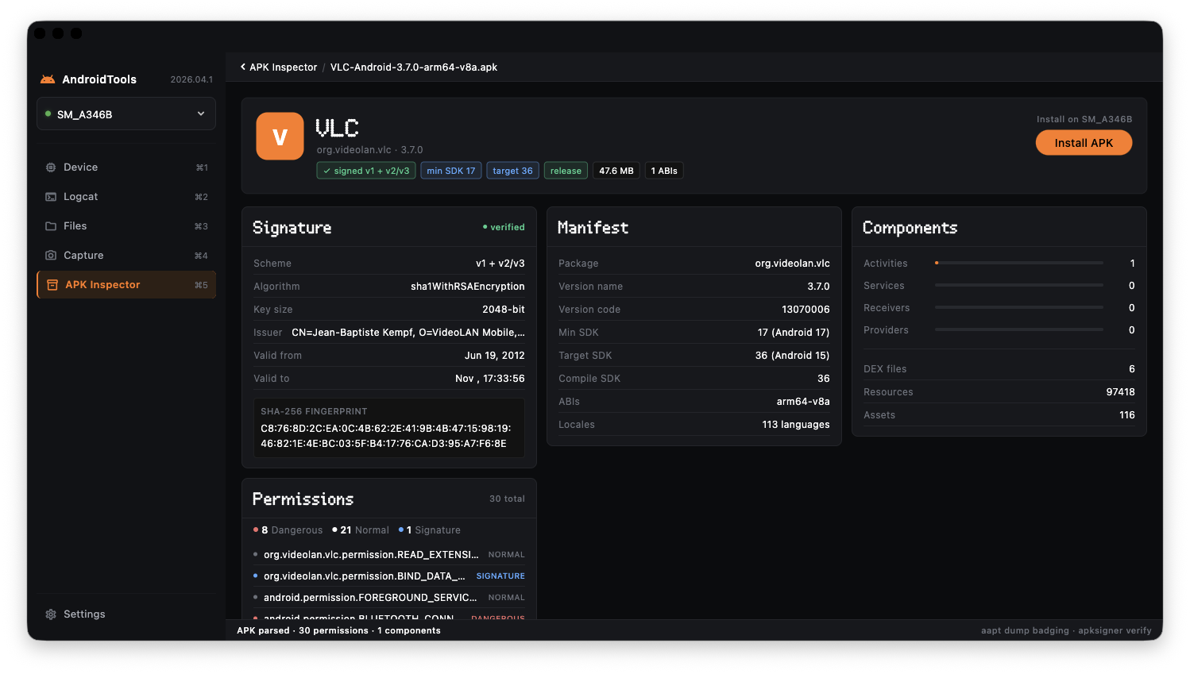Screen dimensions: 1190x674
Task: Click the 1 ABIs badge
Action: 664,171
